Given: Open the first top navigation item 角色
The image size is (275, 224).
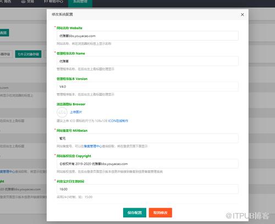Looking at the screenshot, I should [x=6, y=2].
